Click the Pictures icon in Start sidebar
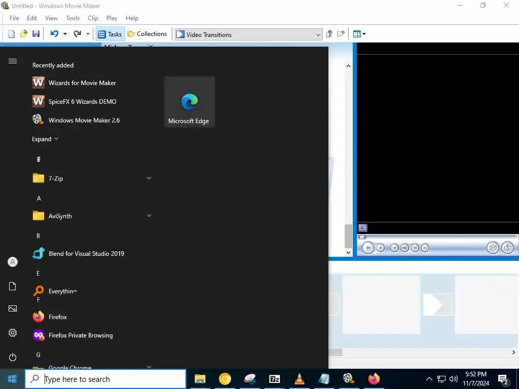This screenshot has width=519, height=389. tap(13, 308)
